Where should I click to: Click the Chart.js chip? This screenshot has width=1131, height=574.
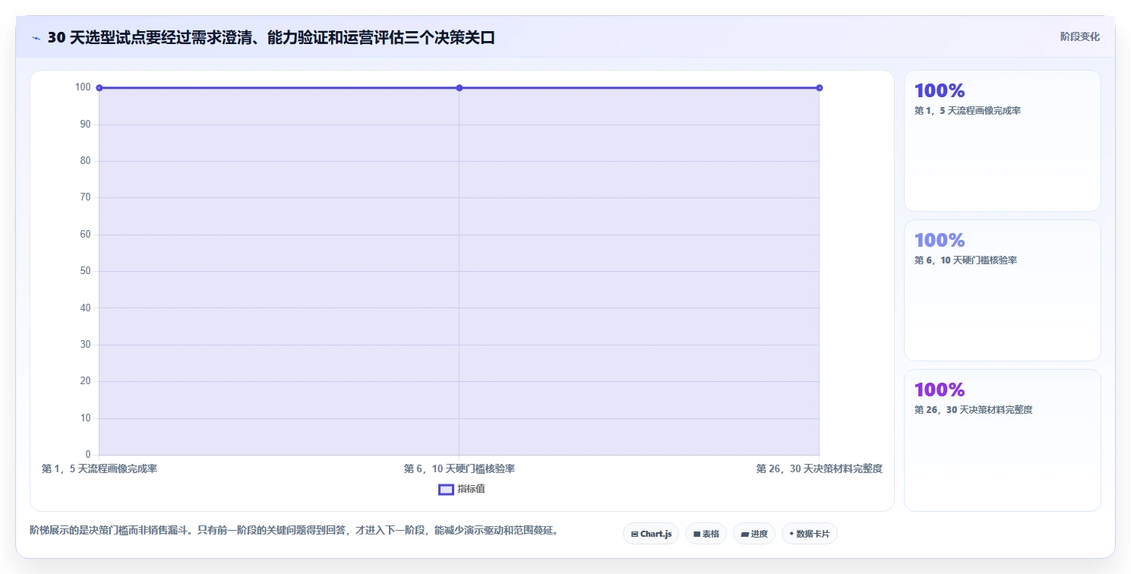[651, 534]
